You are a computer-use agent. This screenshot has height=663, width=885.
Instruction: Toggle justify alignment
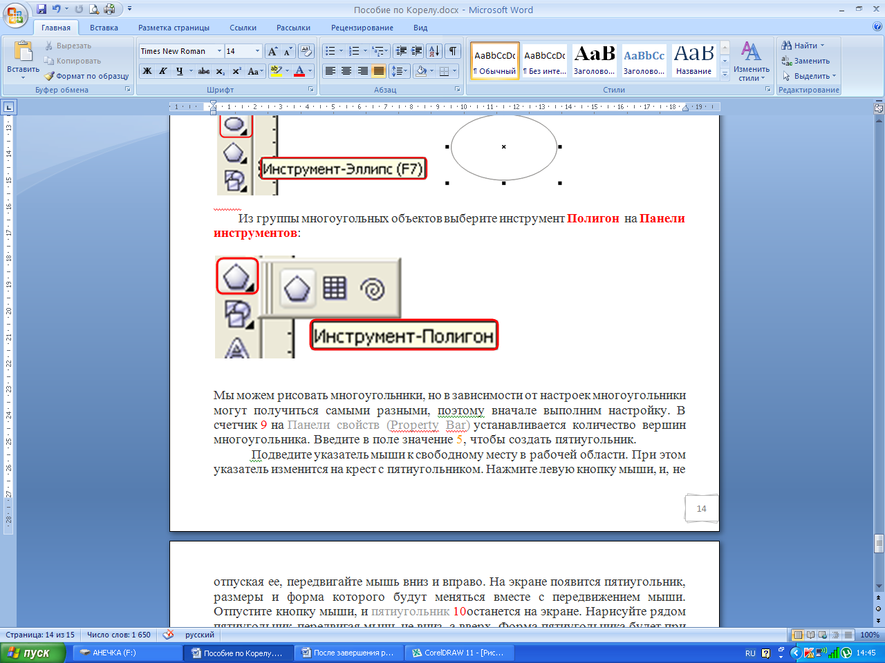point(378,71)
